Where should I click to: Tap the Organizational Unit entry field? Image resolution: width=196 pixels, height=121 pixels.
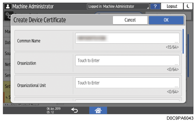[127, 83]
